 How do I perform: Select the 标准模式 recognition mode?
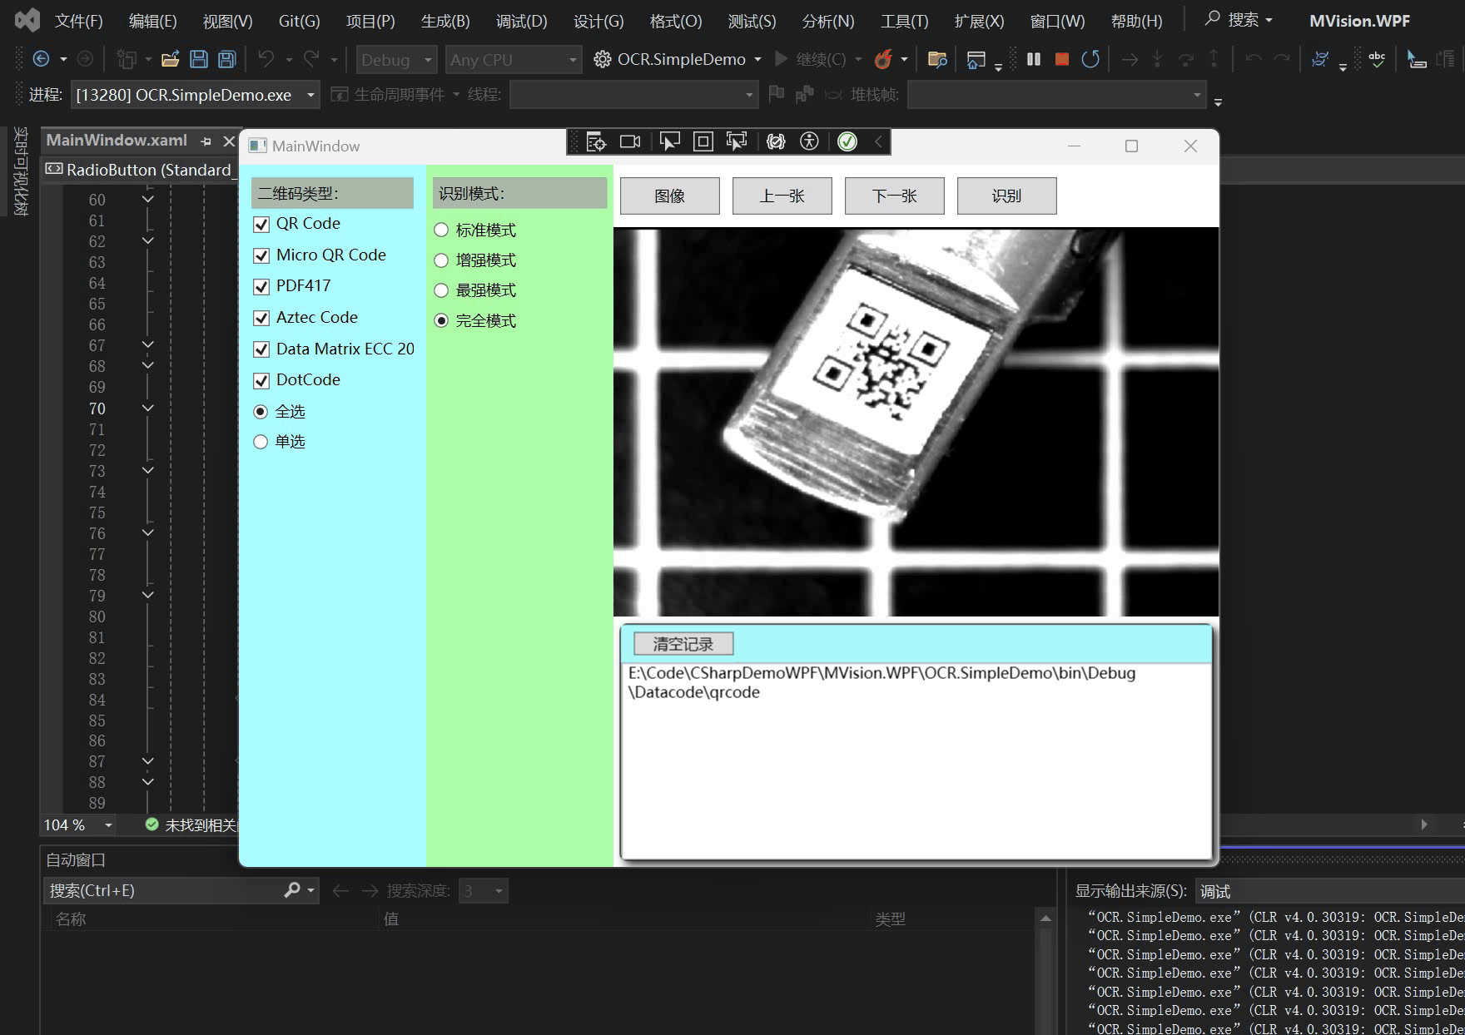tap(441, 230)
